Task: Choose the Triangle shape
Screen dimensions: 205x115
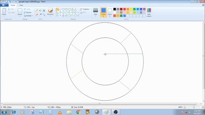Action: pos(75,9)
